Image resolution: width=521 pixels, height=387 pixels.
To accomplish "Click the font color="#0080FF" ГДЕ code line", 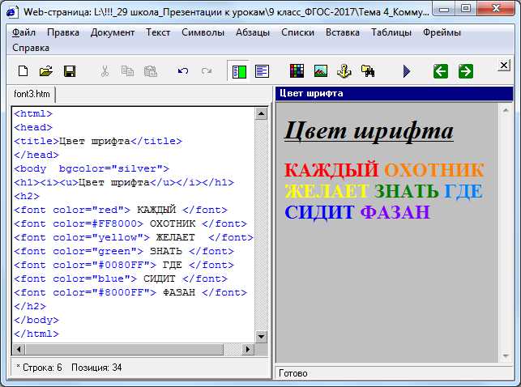I will tap(124, 266).
